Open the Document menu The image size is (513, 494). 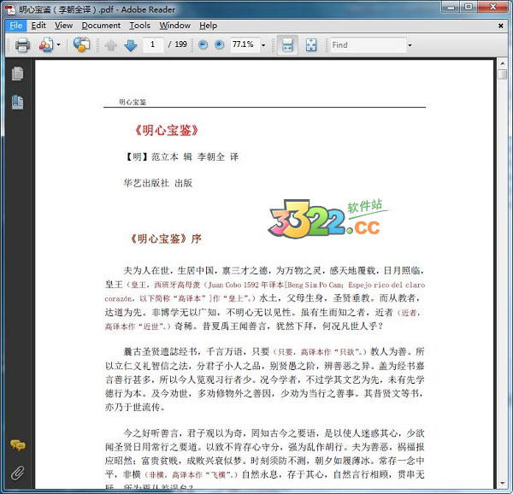coord(101,26)
